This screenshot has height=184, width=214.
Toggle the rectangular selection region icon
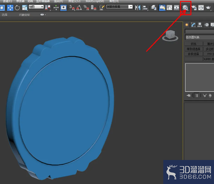click(2, 8)
